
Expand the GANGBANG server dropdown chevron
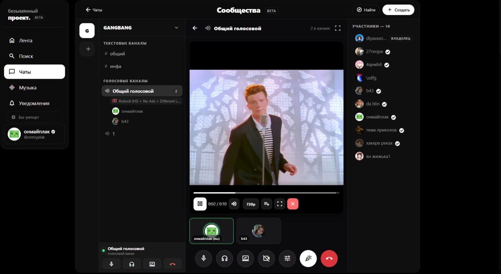(176, 28)
